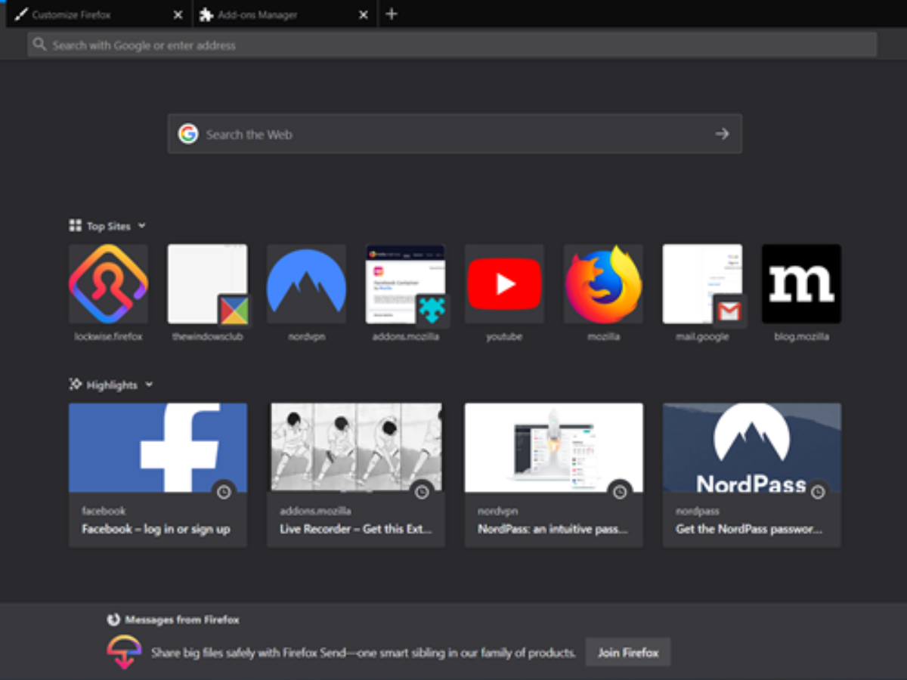Switch to the Customize Firefox tab
The height and width of the screenshot is (680, 907).
pos(98,14)
